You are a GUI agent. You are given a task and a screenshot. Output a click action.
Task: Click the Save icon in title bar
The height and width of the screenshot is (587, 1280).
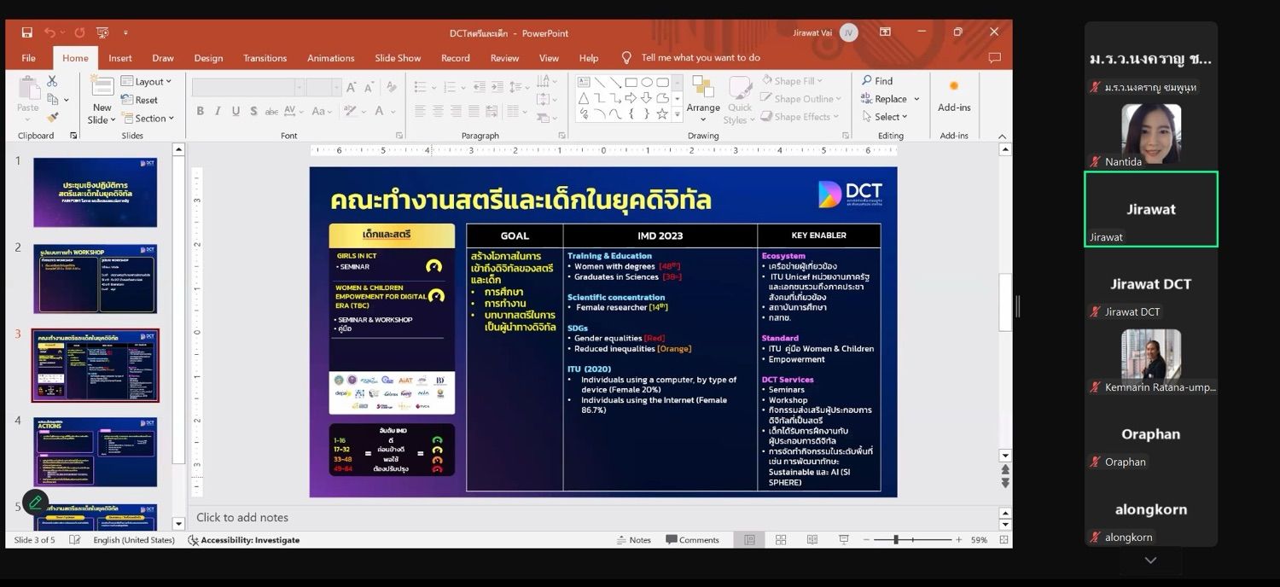pyautogui.click(x=27, y=32)
